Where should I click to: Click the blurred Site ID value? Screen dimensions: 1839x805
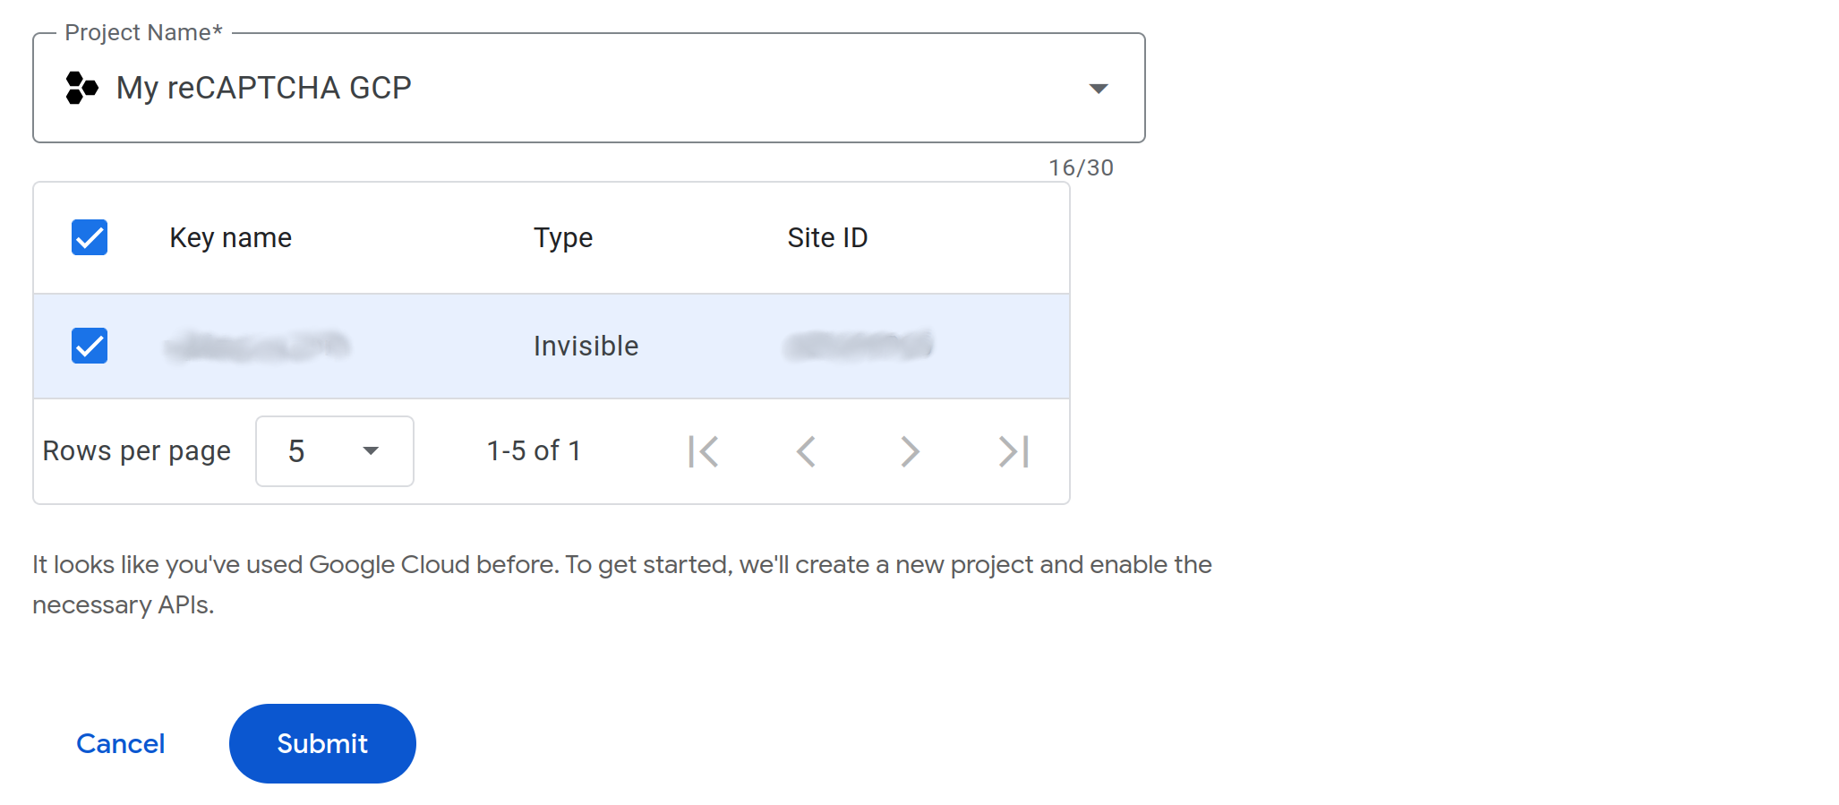click(x=859, y=346)
